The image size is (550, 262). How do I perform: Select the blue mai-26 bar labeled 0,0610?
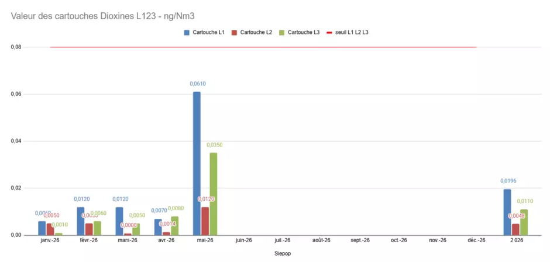point(197,163)
